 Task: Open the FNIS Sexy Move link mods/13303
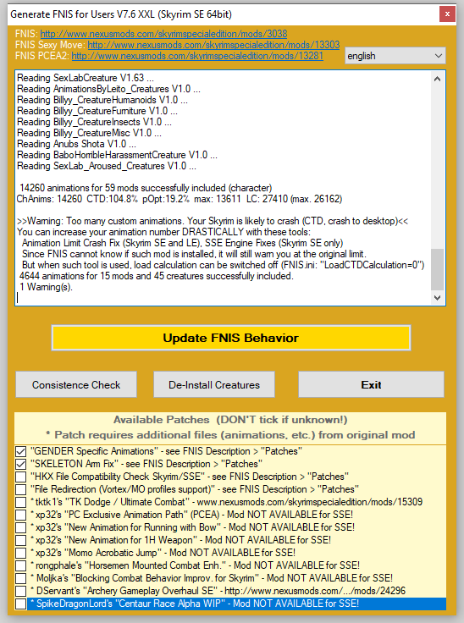click(x=213, y=45)
